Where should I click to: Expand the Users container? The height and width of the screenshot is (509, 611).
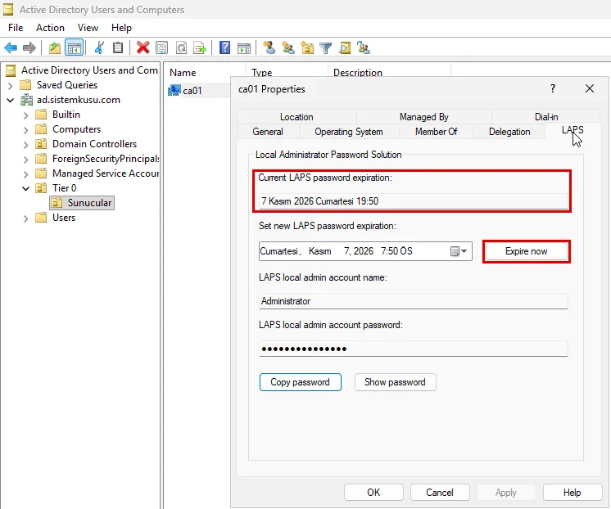click(x=25, y=218)
